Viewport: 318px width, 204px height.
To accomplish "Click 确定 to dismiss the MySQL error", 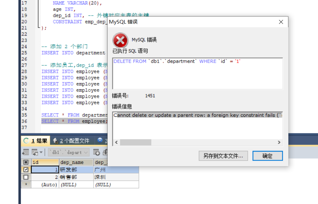I will pyautogui.click(x=267, y=156).
